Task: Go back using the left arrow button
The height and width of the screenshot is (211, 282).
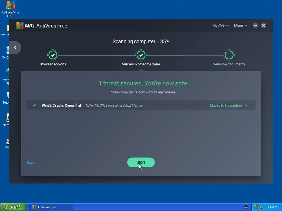Action: click(x=15, y=48)
